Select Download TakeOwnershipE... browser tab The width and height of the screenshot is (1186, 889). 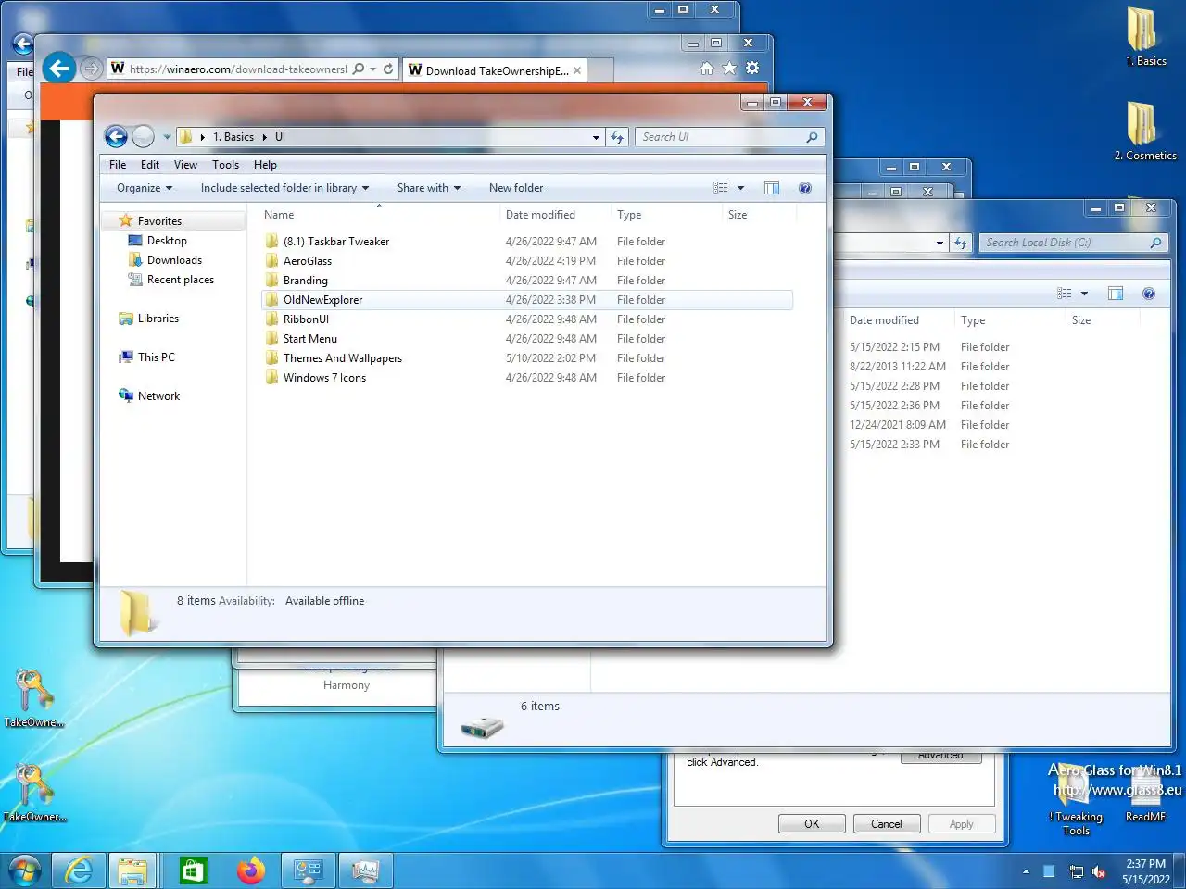[x=495, y=70]
